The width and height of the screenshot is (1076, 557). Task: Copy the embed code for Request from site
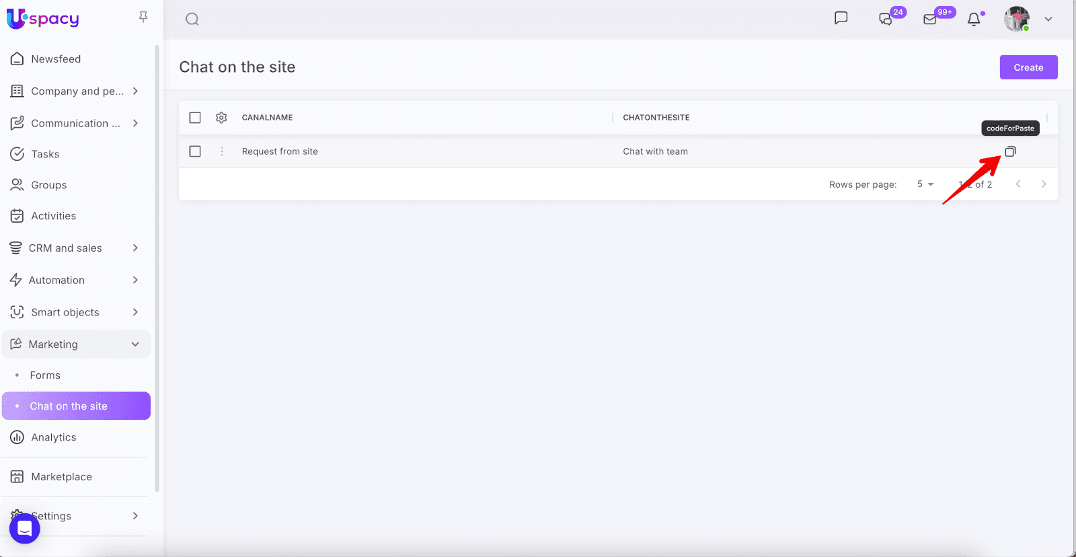point(1010,151)
